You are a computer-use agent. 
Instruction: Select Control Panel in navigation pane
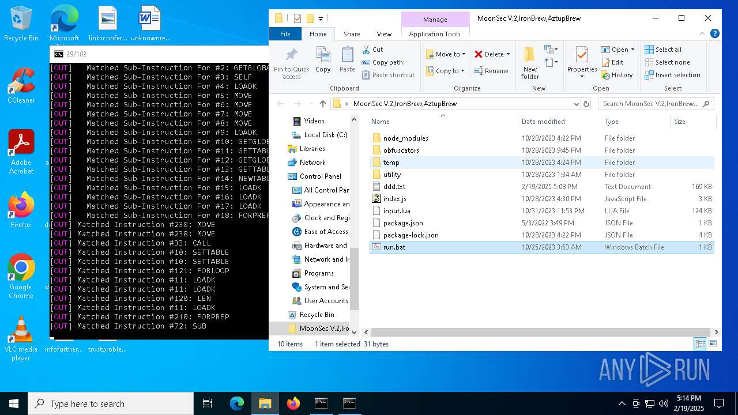(x=320, y=176)
